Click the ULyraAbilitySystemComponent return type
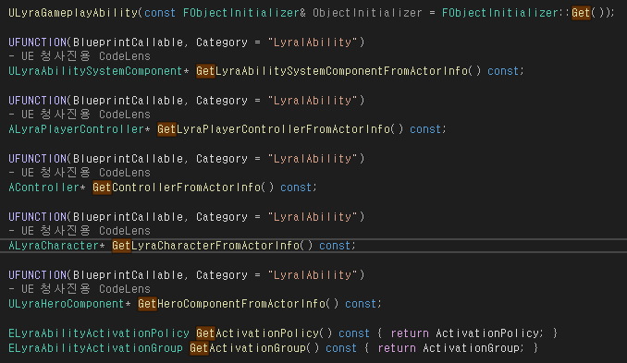Viewport: 627px width, 363px height. (x=95, y=71)
